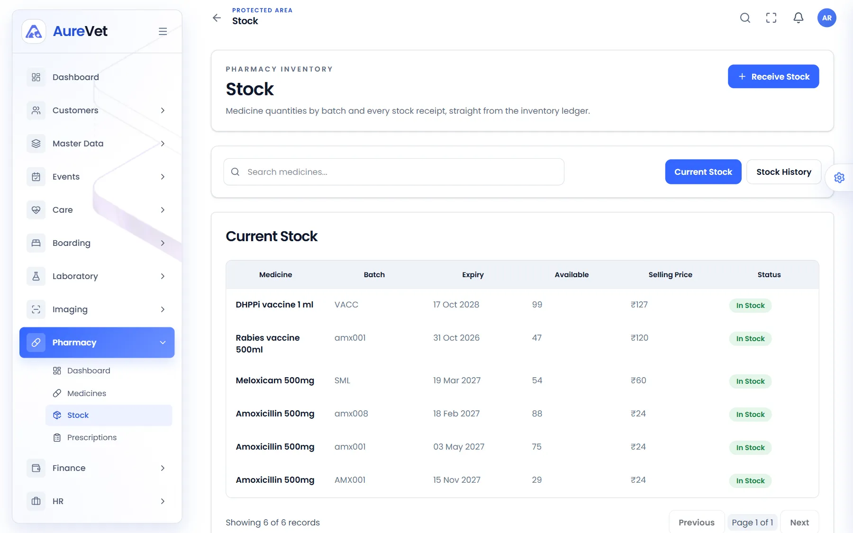Focus the Search medicines input field
The height and width of the screenshot is (533, 853).
pyautogui.click(x=394, y=172)
